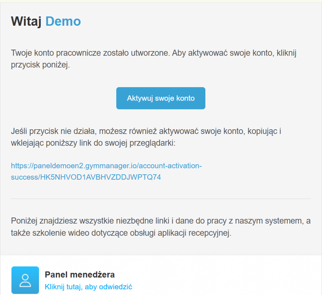322x295 pixels.
Task: Click the Panel menedżera user icon
Action: coord(25,280)
